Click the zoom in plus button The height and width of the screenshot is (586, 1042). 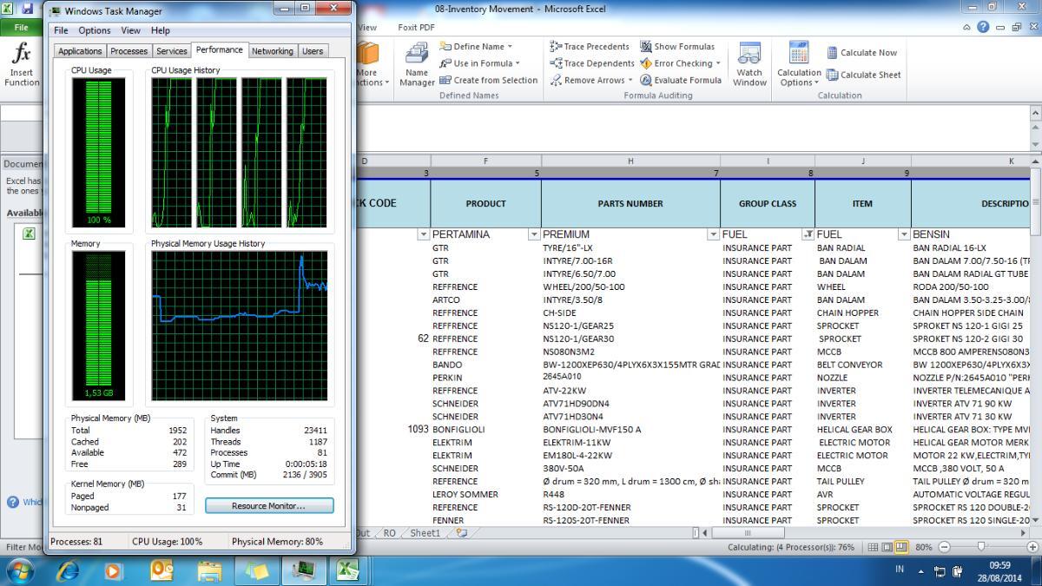(x=1032, y=547)
